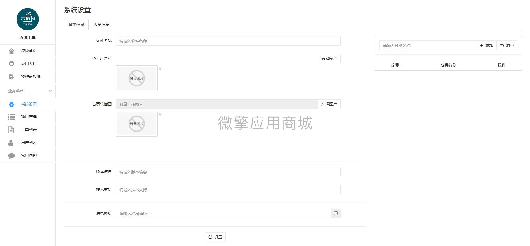
Task: Tick the 消息模版 checkbox
Action: point(336,213)
